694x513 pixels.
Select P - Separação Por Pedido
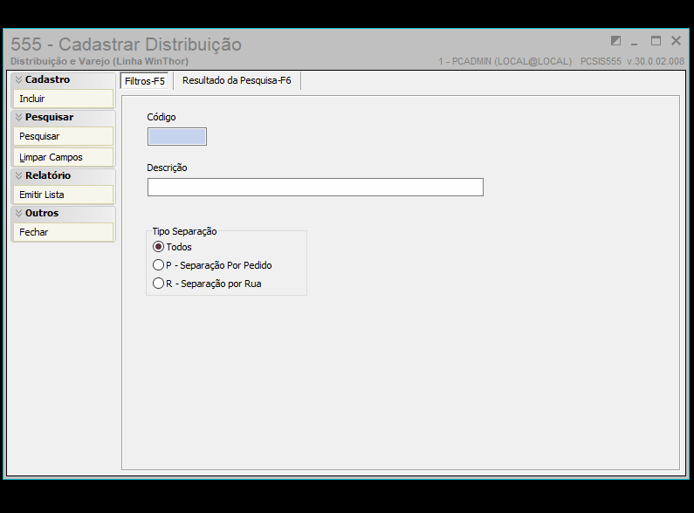point(212,265)
